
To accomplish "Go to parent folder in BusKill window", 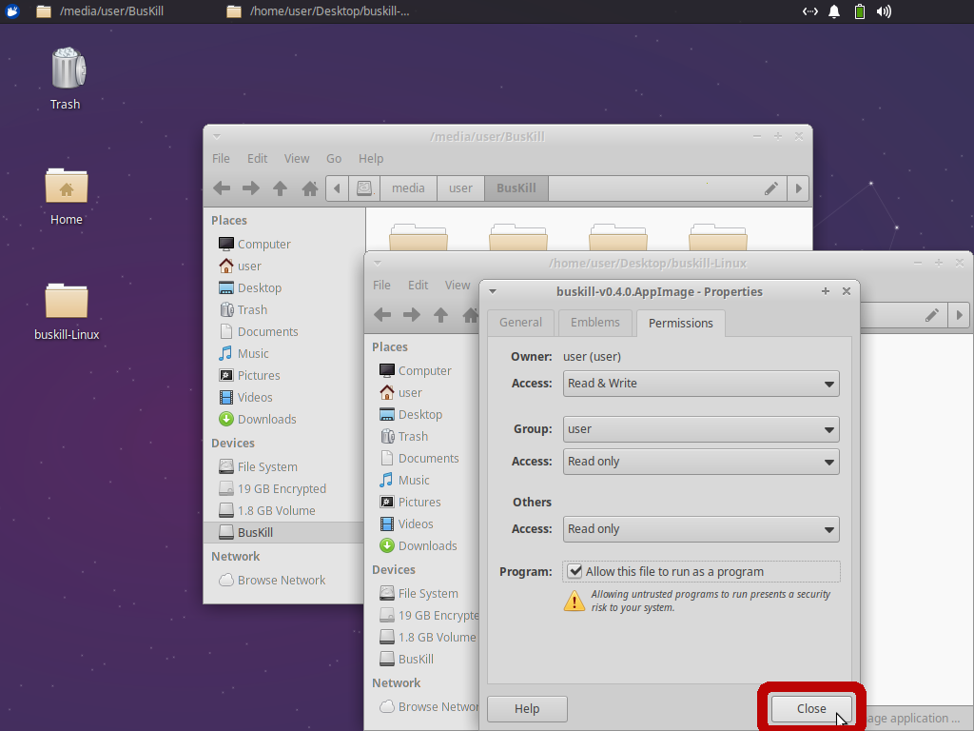I will coord(281,188).
